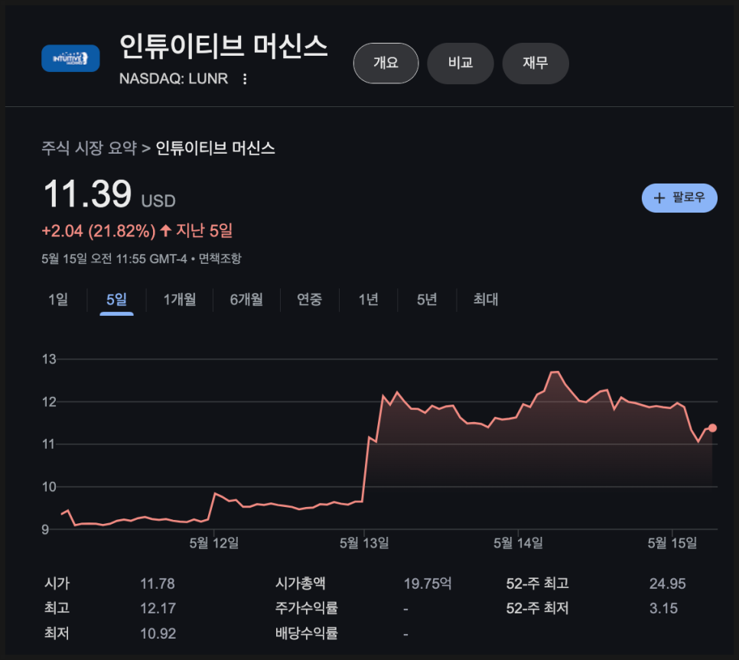Click the 5월 14일 axis label
This screenshot has width=739, height=660.
[x=518, y=543]
